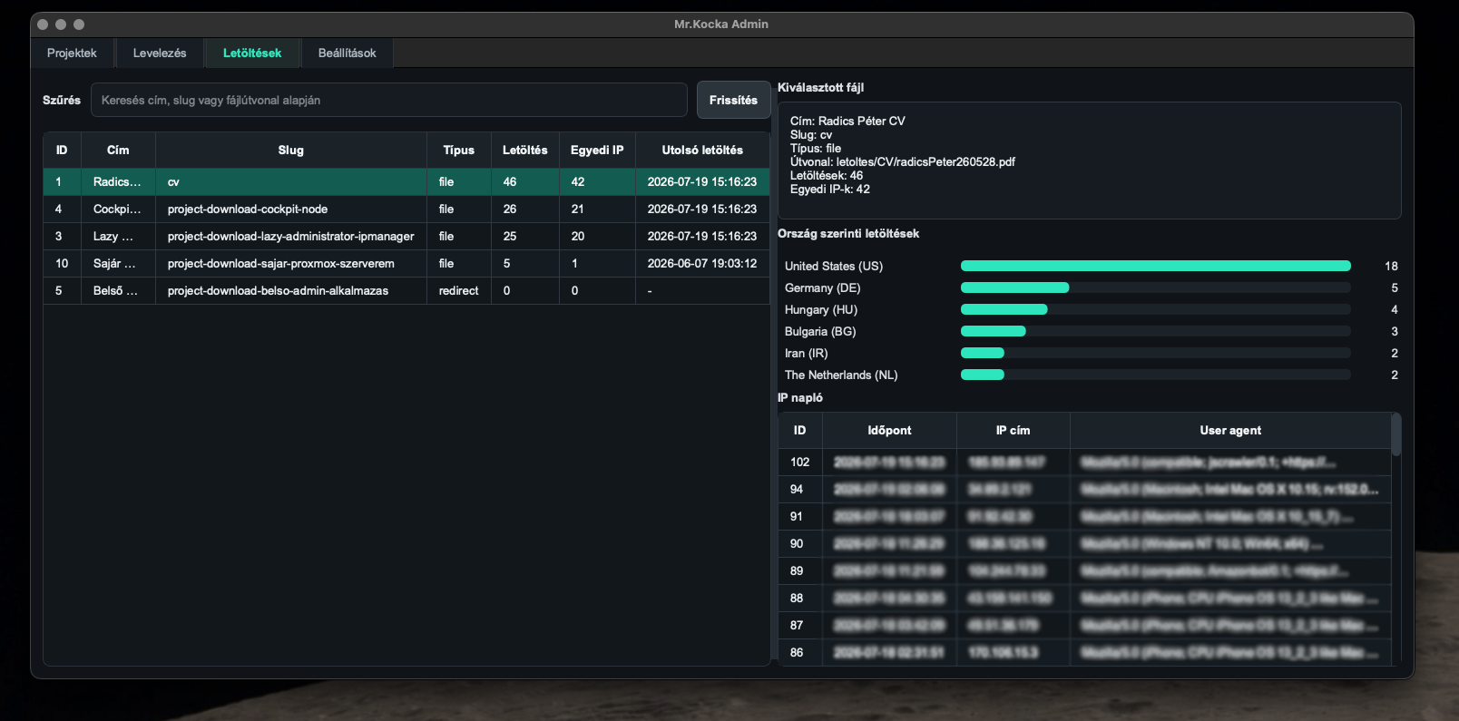Screen dimensions: 1459x721
Task: Click the Hungary (HU) progress bar
Action: 1156,309
